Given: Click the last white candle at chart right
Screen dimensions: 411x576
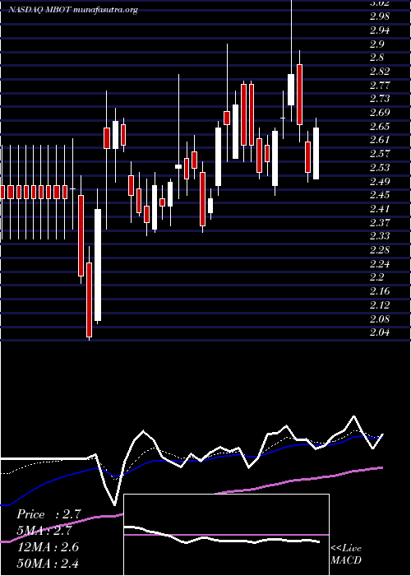Looking at the screenshot, I should pos(316,153).
